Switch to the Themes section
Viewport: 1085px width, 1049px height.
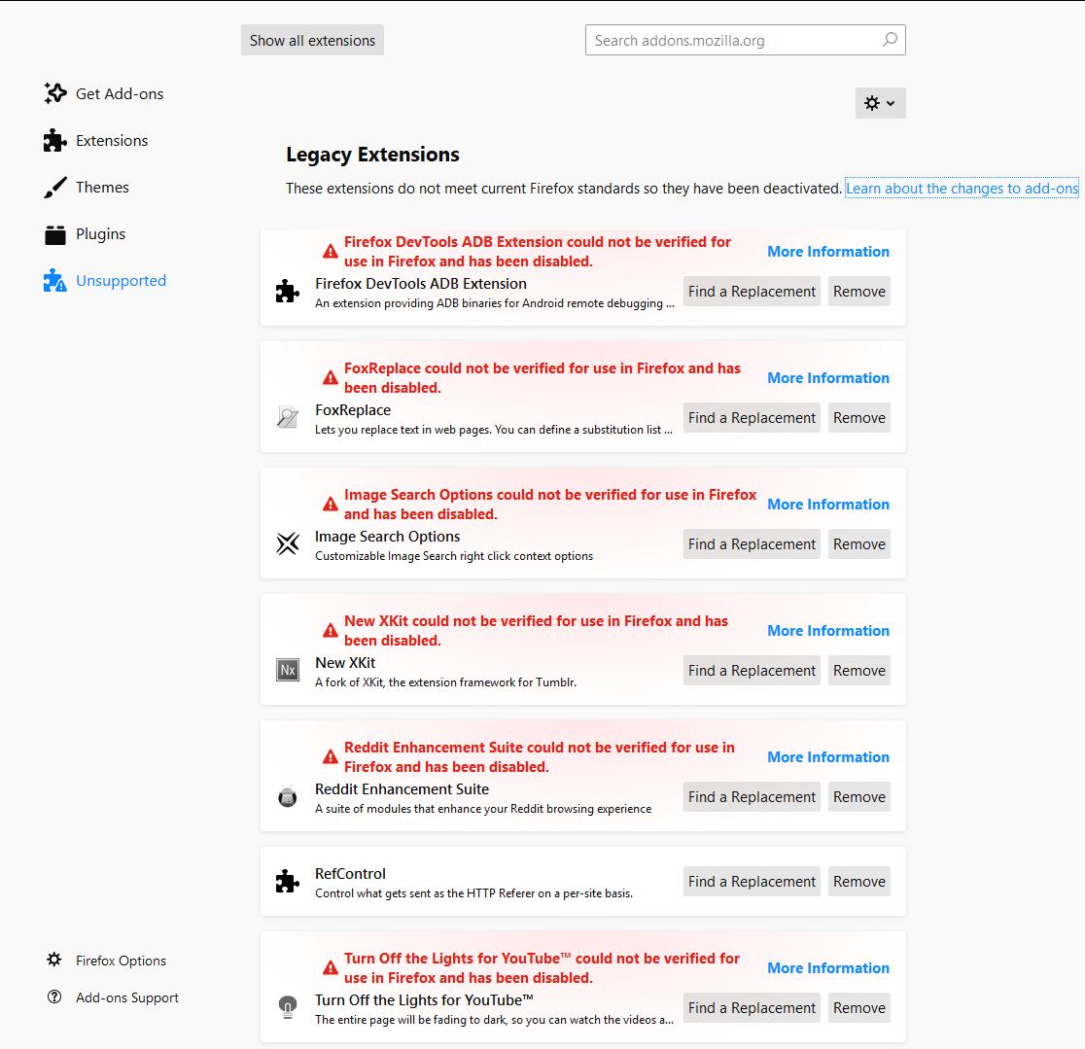pyautogui.click(x=102, y=187)
